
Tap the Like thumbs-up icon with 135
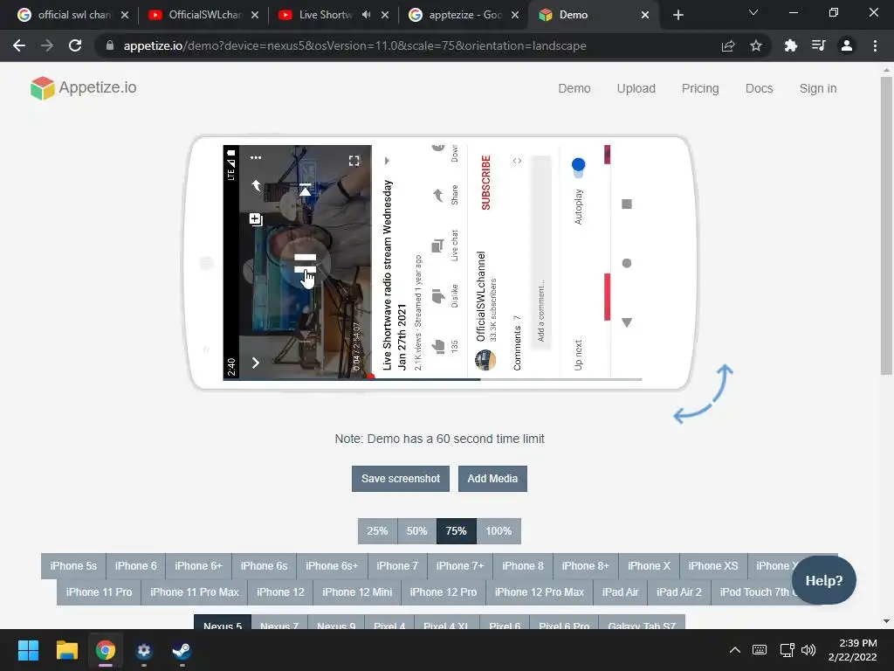(438, 346)
